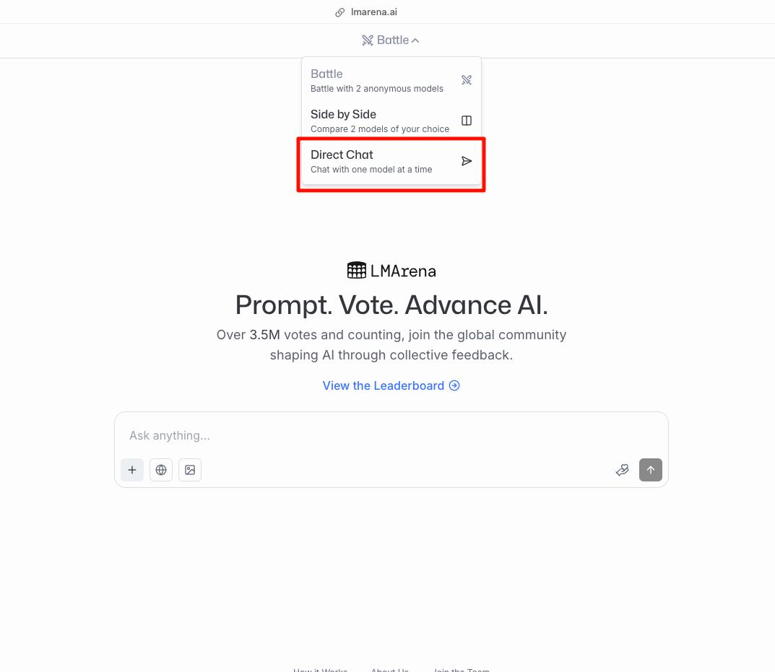The width and height of the screenshot is (775, 672).
Task: Click the LMArena logo
Action: click(x=391, y=270)
